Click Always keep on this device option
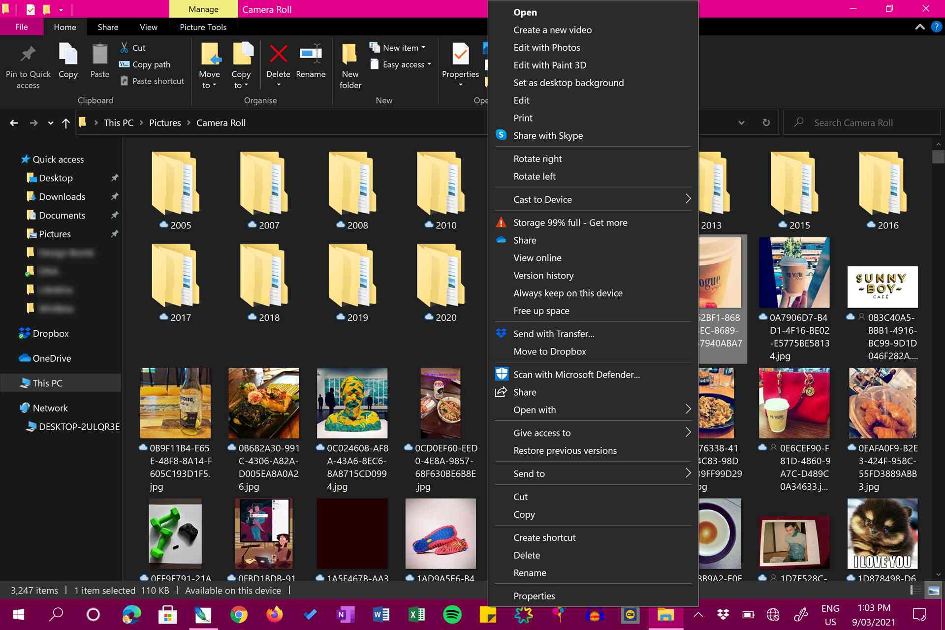945x630 pixels. pos(567,292)
